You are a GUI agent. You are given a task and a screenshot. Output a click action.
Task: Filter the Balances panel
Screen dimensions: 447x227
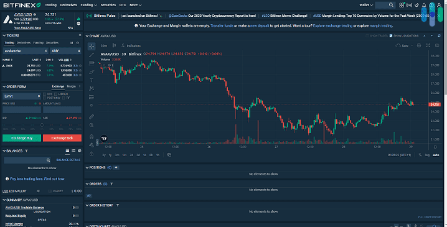[x=26, y=151]
